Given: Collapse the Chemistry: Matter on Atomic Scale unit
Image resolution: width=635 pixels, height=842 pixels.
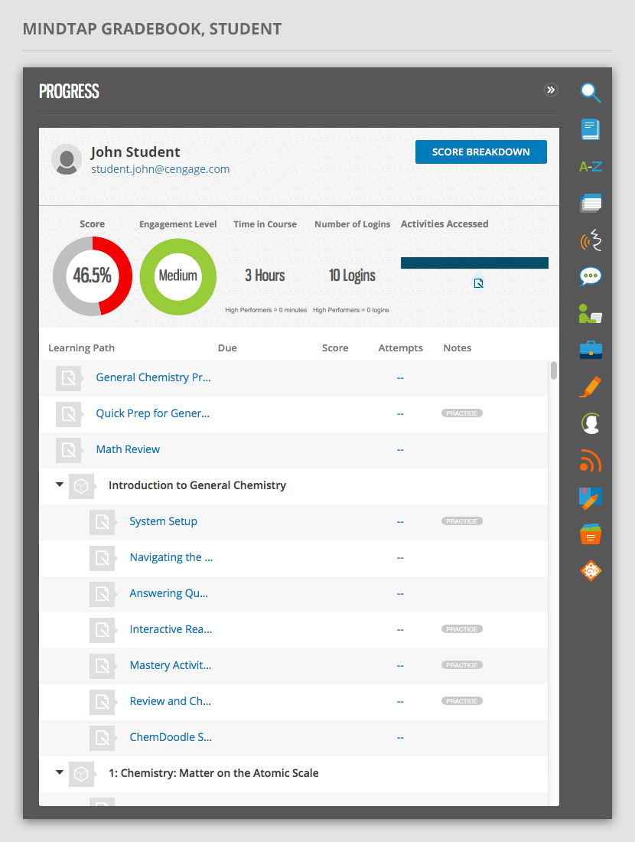Looking at the screenshot, I should (60, 772).
